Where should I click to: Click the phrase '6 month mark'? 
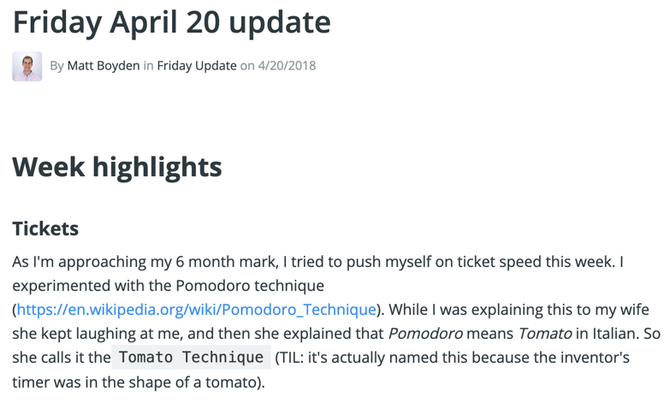[x=227, y=262]
